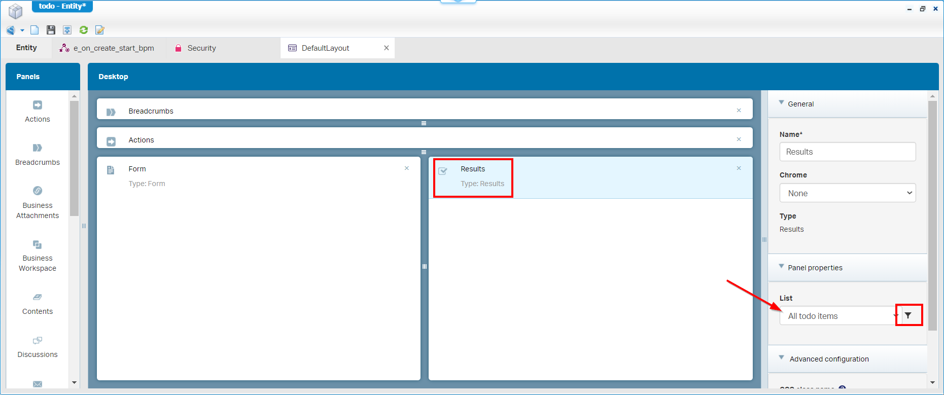The width and height of the screenshot is (944, 395).
Task: Remove the Breadcrumbs panel from layout
Action: (x=739, y=111)
